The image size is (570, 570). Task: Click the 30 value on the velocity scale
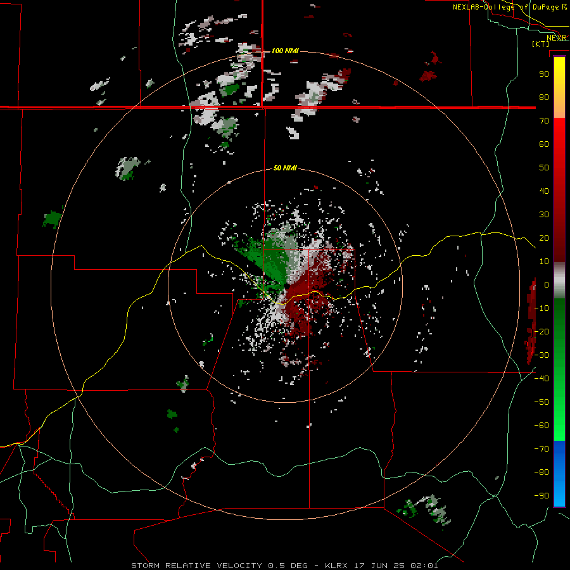click(544, 215)
